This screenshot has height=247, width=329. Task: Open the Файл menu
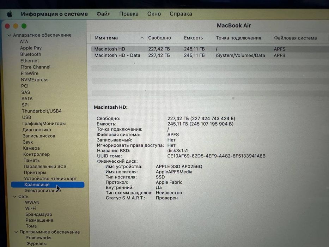point(103,14)
